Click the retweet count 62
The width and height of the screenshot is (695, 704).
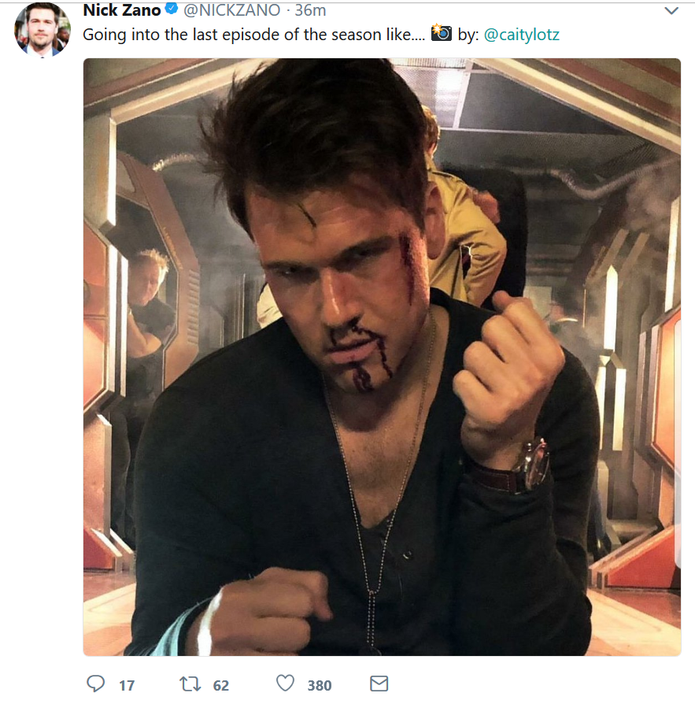coord(221,685)
